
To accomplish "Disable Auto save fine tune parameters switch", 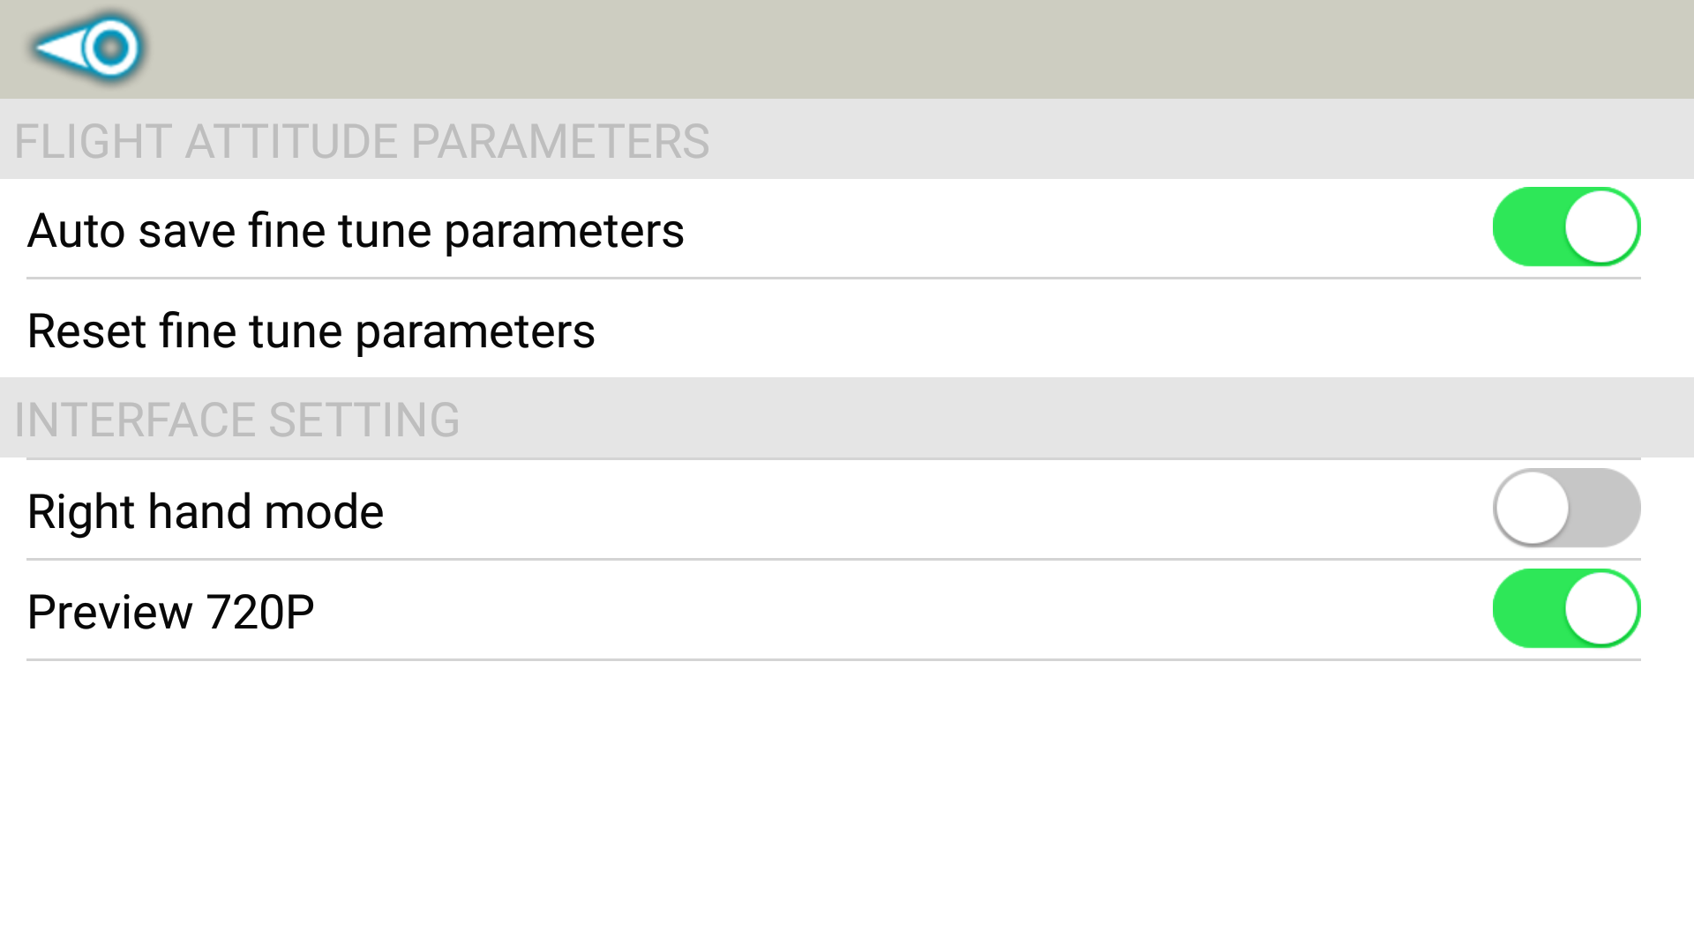I will tap(1566, 227).
